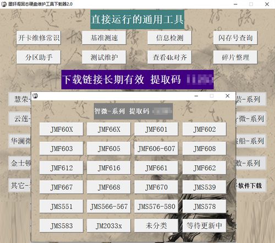This screenshot has height=243, width=275.
Task: Click the 下载链接长期有效 提取码 banner
Action: (x=137, y=79)
